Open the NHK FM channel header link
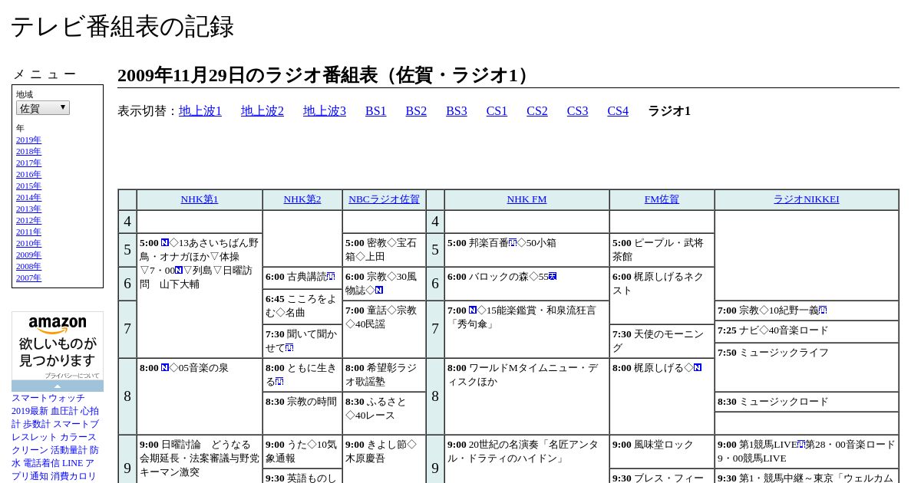921x483 pixels. (527, 199)
